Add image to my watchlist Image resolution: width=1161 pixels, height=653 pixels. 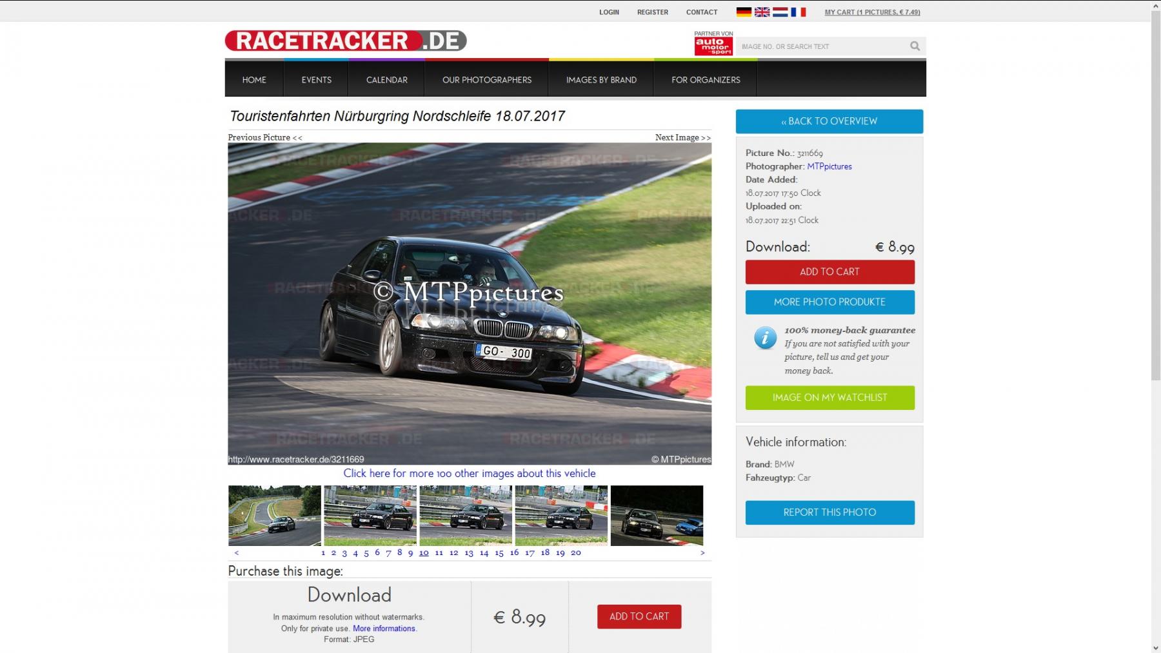tap(829, 398)
